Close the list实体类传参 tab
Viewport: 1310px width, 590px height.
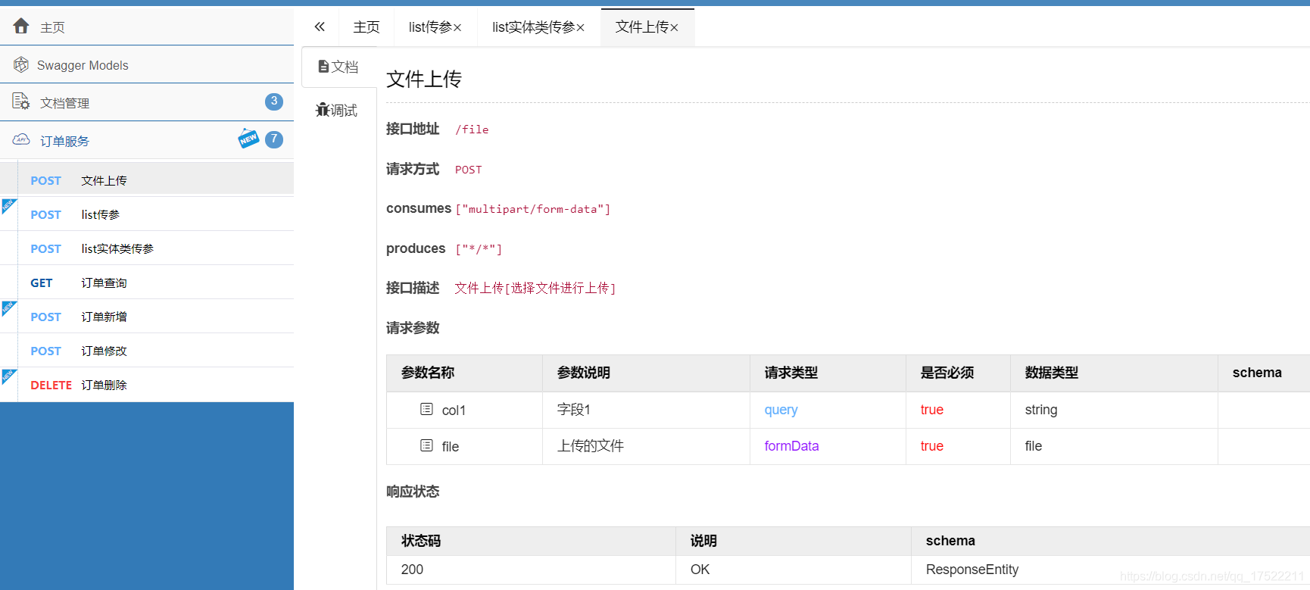click(580, 28)
